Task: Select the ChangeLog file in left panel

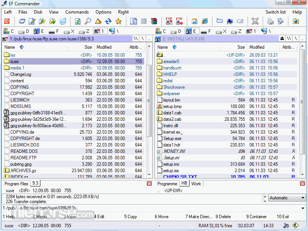Action: tap(74, 74)
